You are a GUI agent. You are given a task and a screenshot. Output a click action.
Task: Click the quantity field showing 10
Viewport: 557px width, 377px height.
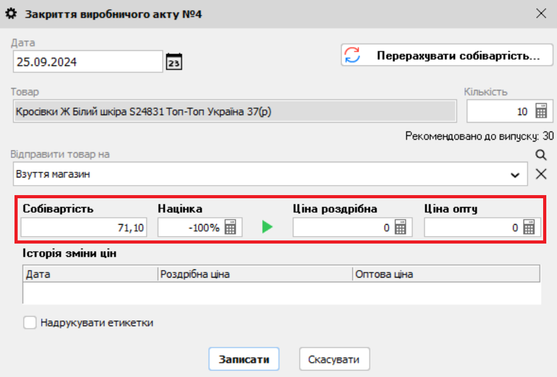coord(504,111)
